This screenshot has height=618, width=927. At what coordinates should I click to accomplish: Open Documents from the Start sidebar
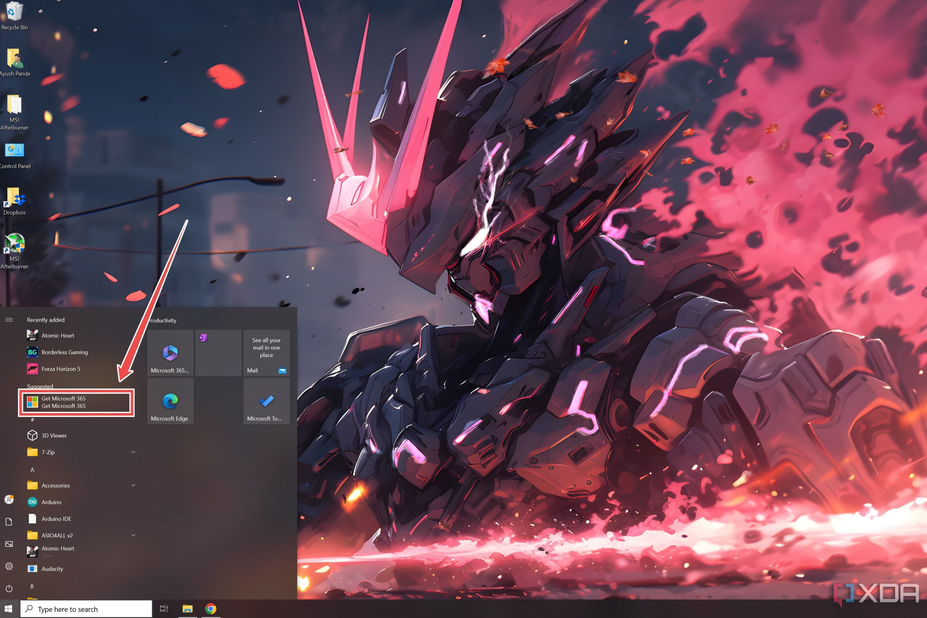9,522
